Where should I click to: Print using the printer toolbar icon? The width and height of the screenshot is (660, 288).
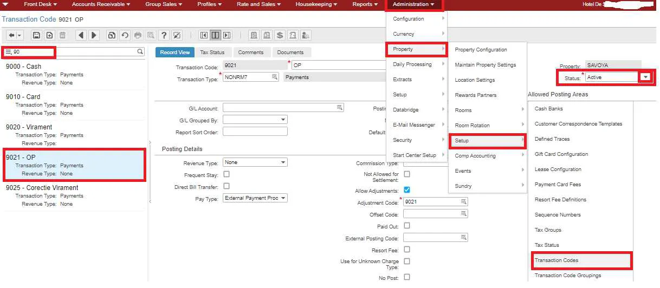(138, 35)
